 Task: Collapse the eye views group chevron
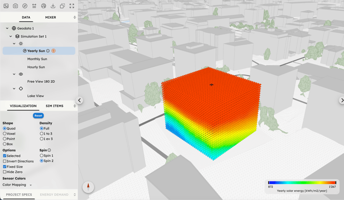[14, 74]
